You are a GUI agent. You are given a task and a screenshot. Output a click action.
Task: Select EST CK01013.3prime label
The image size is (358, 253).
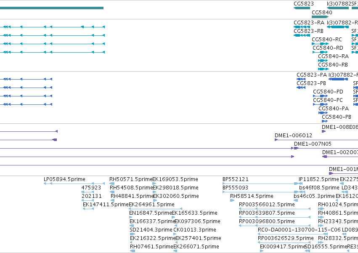point(195,230)
